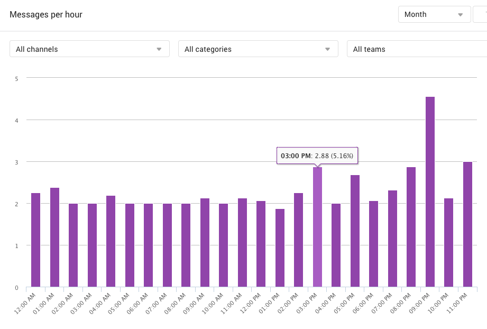The image size is (487, 329).
Task: Click the 03:00 PM tooltip box
Action: 318,156
